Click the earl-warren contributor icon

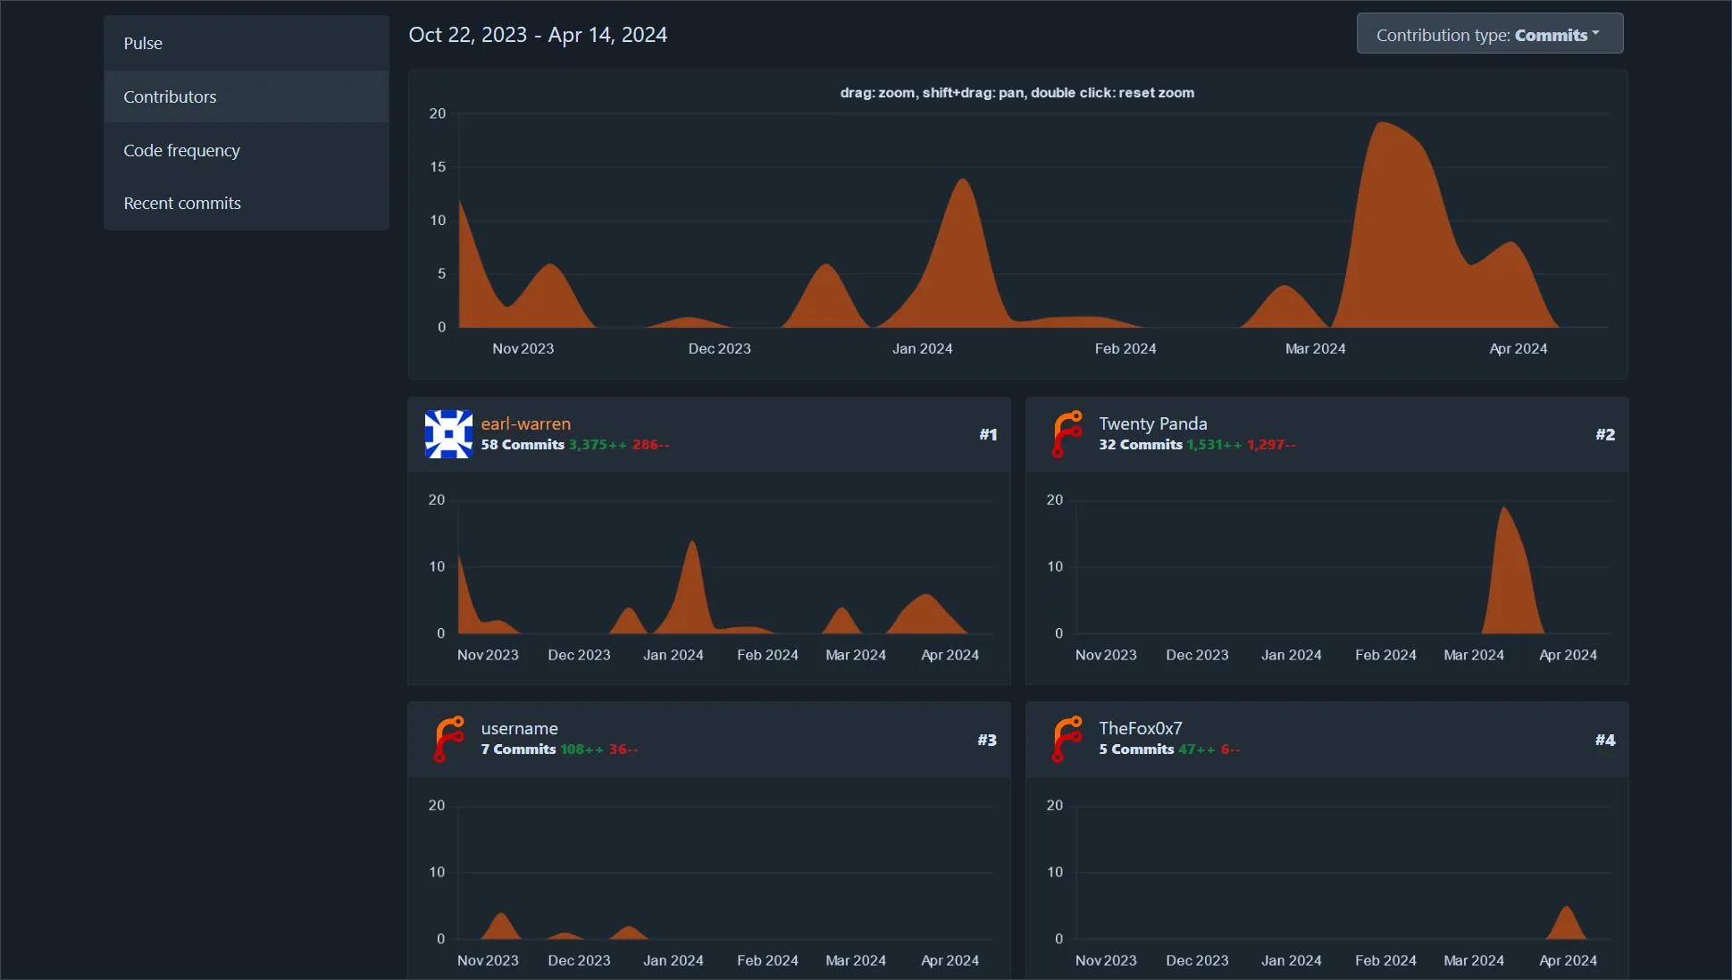448,434
